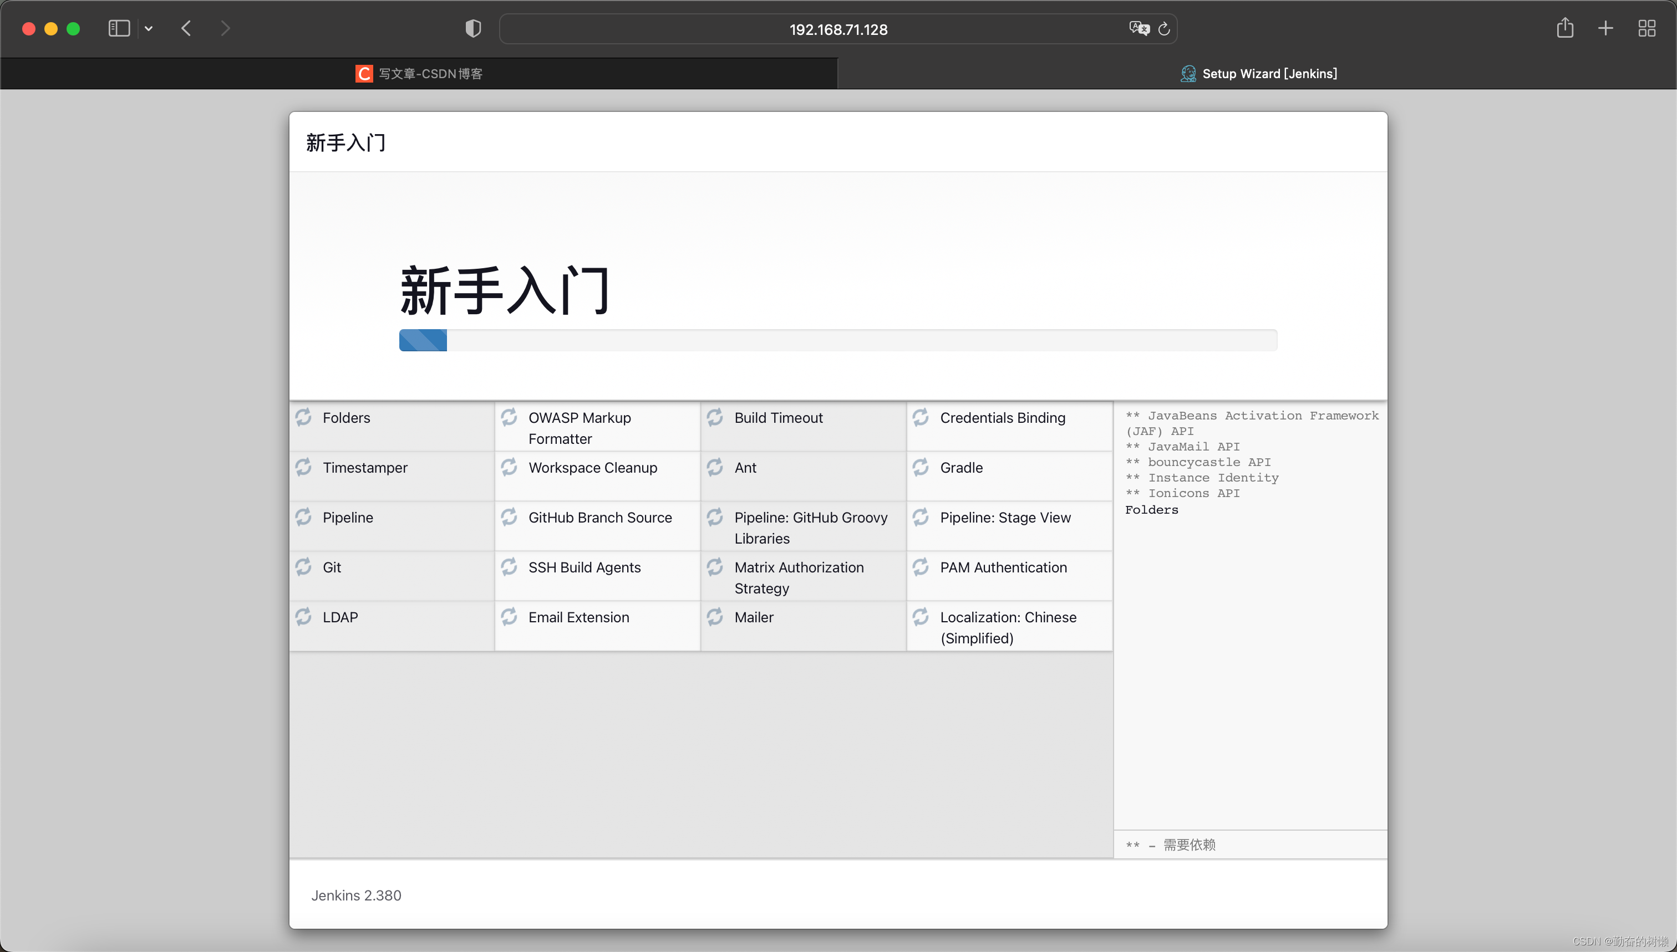Click the '** Instance Identity' log line
The image size is (1677, 952).
pyautogui.click(x=1202, y=478)
